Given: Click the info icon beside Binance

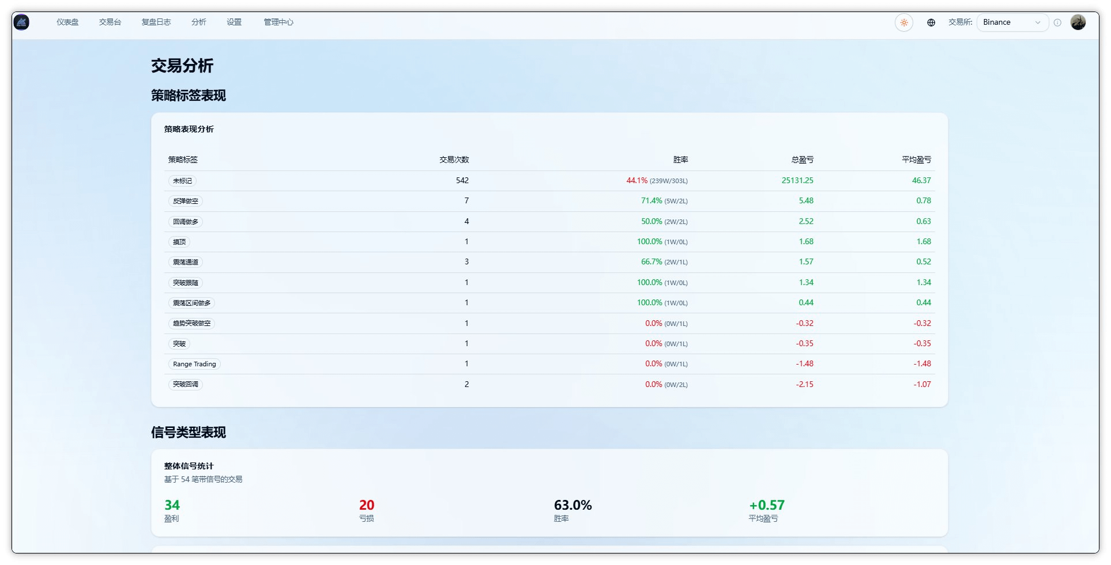Looking at the screenshot, I should (1057, 22).
